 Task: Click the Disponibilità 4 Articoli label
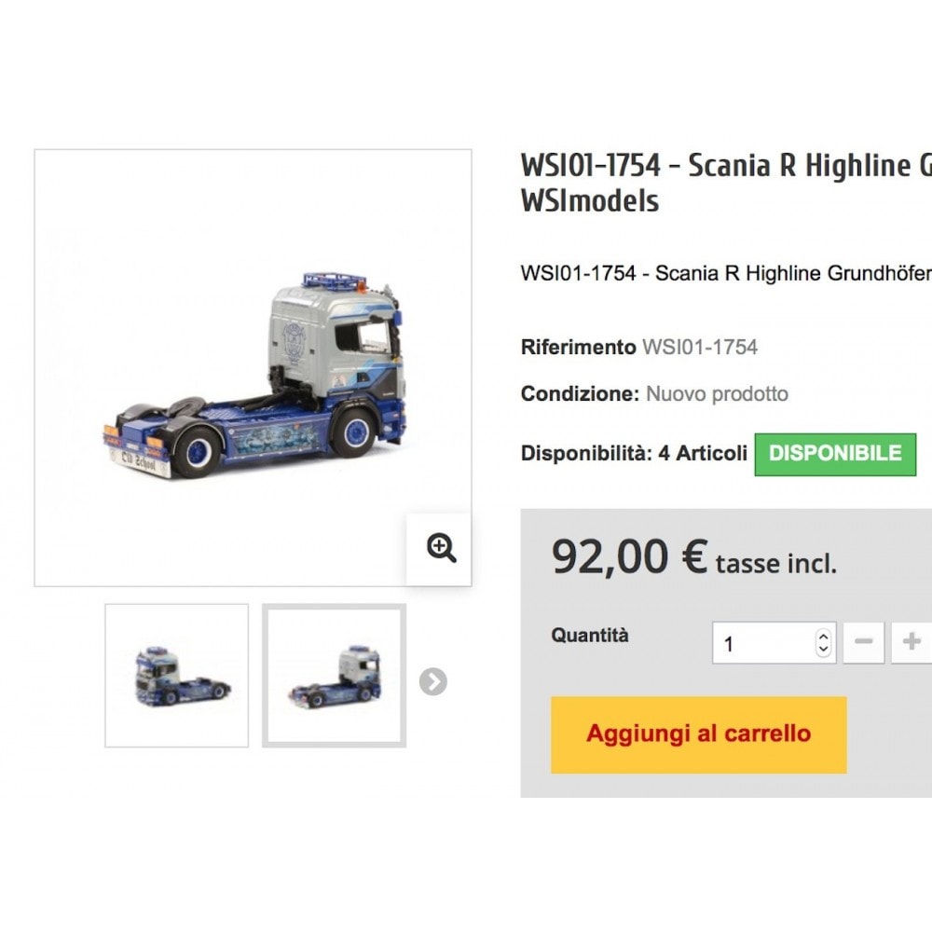(634, 454)
